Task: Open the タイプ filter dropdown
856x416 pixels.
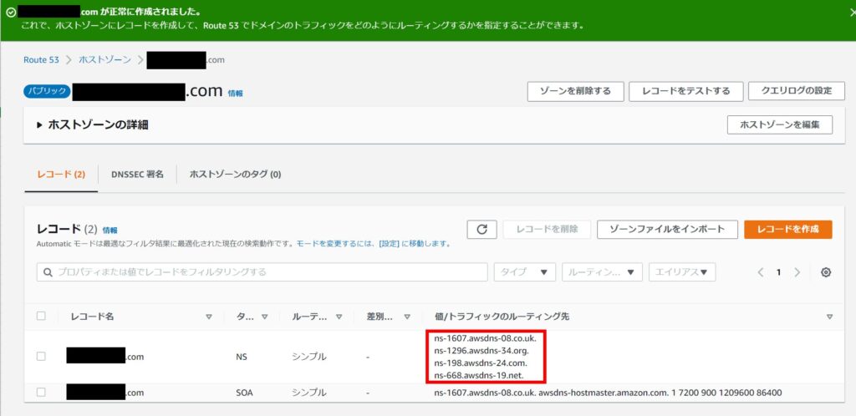Action: click(x=525, y=272)
